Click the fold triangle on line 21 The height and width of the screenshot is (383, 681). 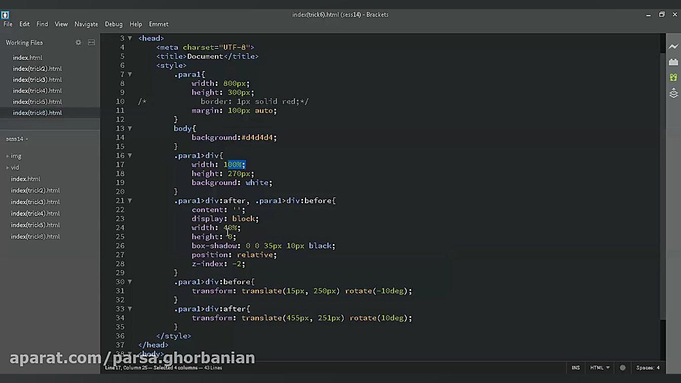(130, 201)
